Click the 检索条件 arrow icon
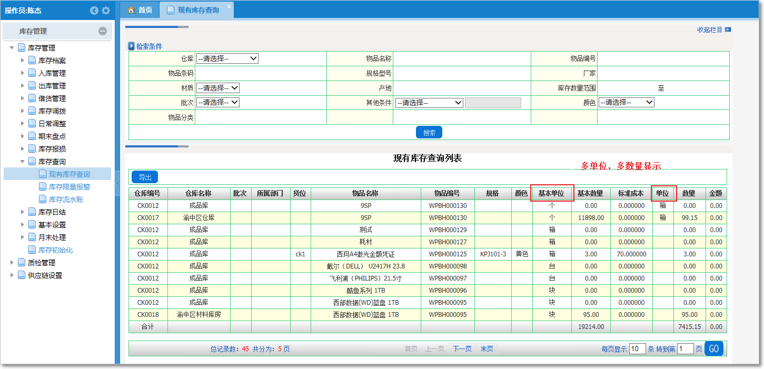 132,46
